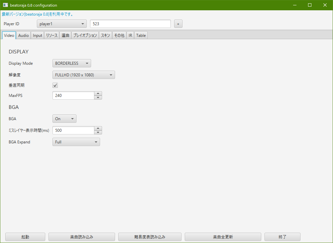Select the リソース tab
The height and width of the screenshot is (243, 333).
pyautogui.click(x=52, y=36)
